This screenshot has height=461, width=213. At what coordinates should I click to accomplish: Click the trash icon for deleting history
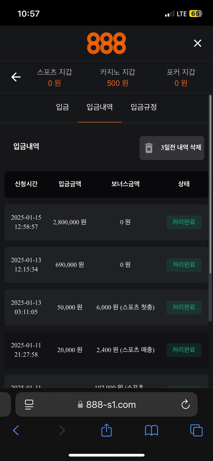[x=149, y=148]
